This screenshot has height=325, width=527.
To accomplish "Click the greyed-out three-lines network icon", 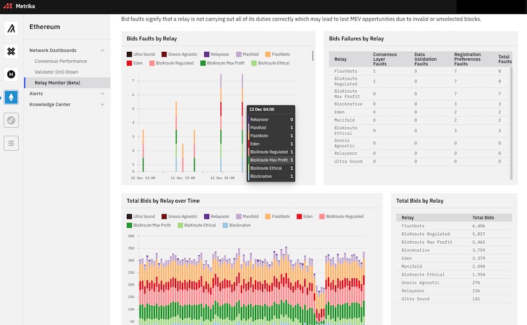I will click(x=12, y=143).
